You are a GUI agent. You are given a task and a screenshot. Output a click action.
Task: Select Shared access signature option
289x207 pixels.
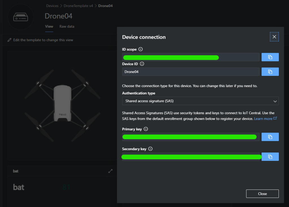click(x=153, y=101)
